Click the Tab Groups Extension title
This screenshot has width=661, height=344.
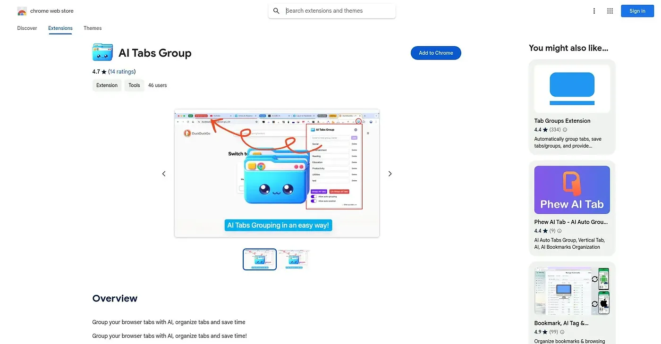tap(562, 121)
